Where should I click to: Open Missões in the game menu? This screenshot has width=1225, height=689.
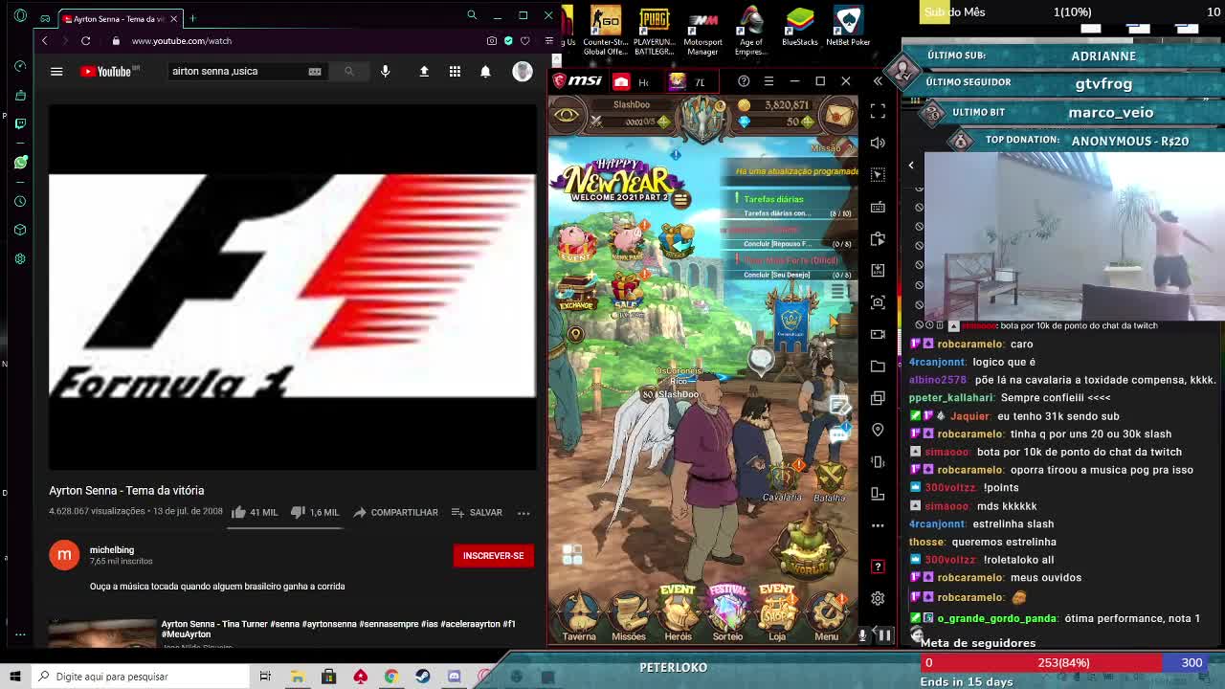629,613
